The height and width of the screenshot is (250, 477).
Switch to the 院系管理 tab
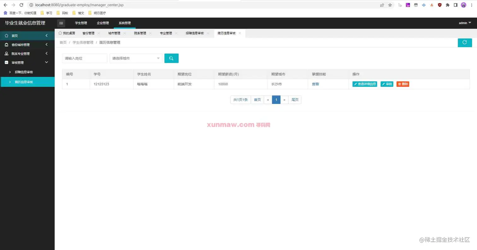pos(140,33)
